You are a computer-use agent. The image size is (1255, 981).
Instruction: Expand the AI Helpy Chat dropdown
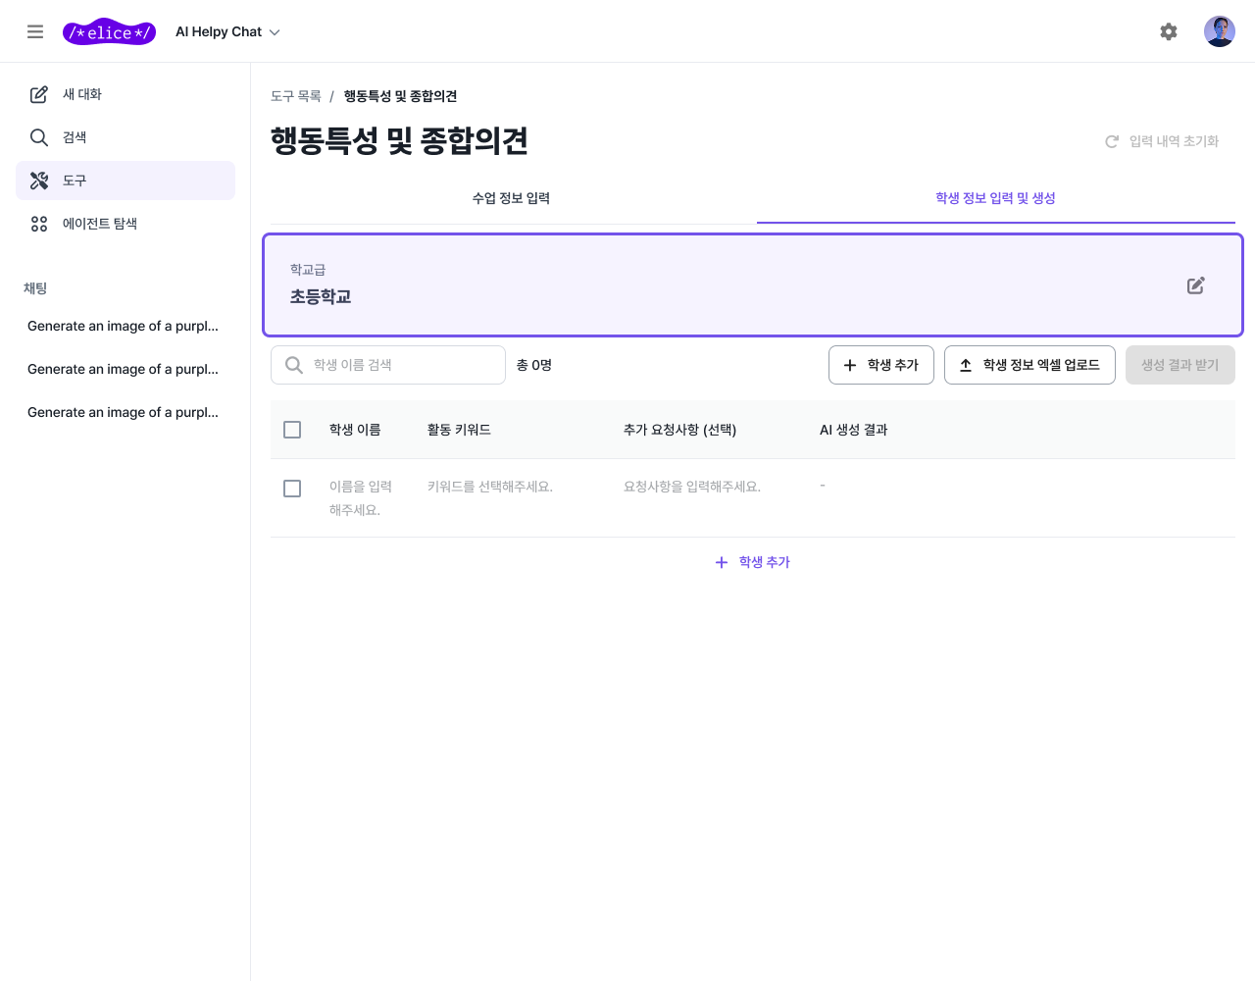pos(227,32)
